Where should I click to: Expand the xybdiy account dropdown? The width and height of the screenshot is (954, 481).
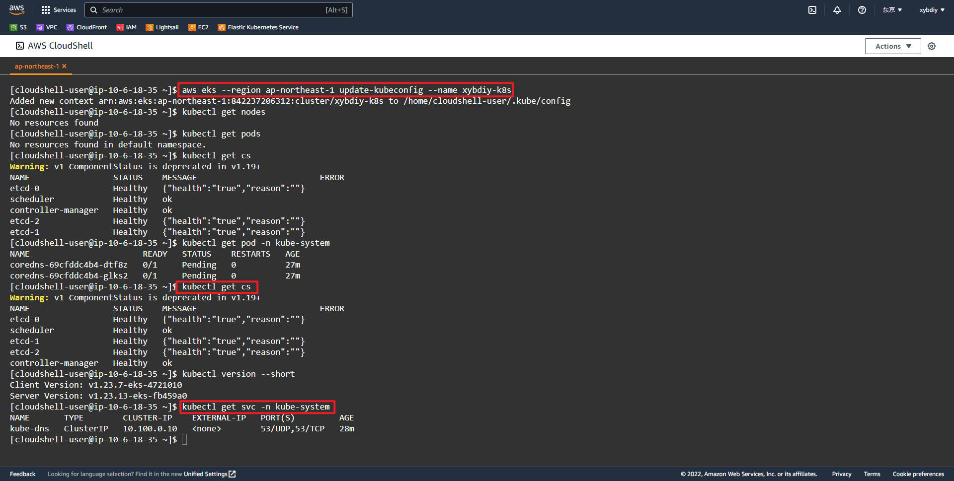pos(932,10)
